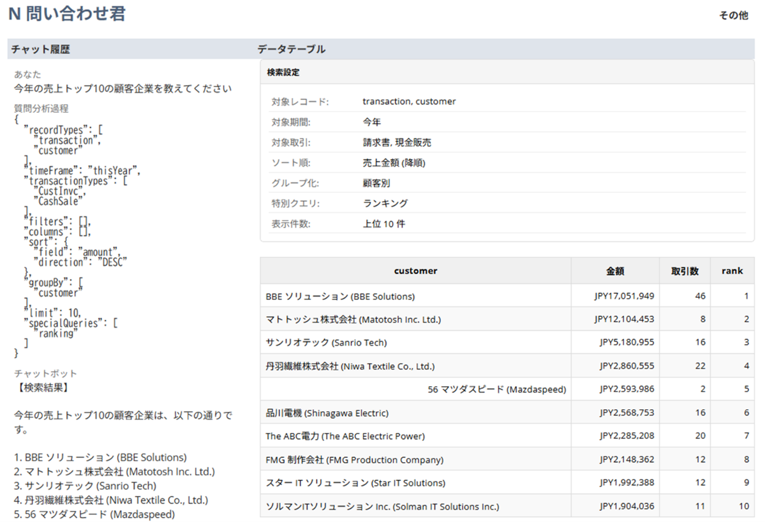Click chat list item 2. マトトッシュ株式会社
Image resolution: width=765 pixels, height=522 pixels.
114,472
